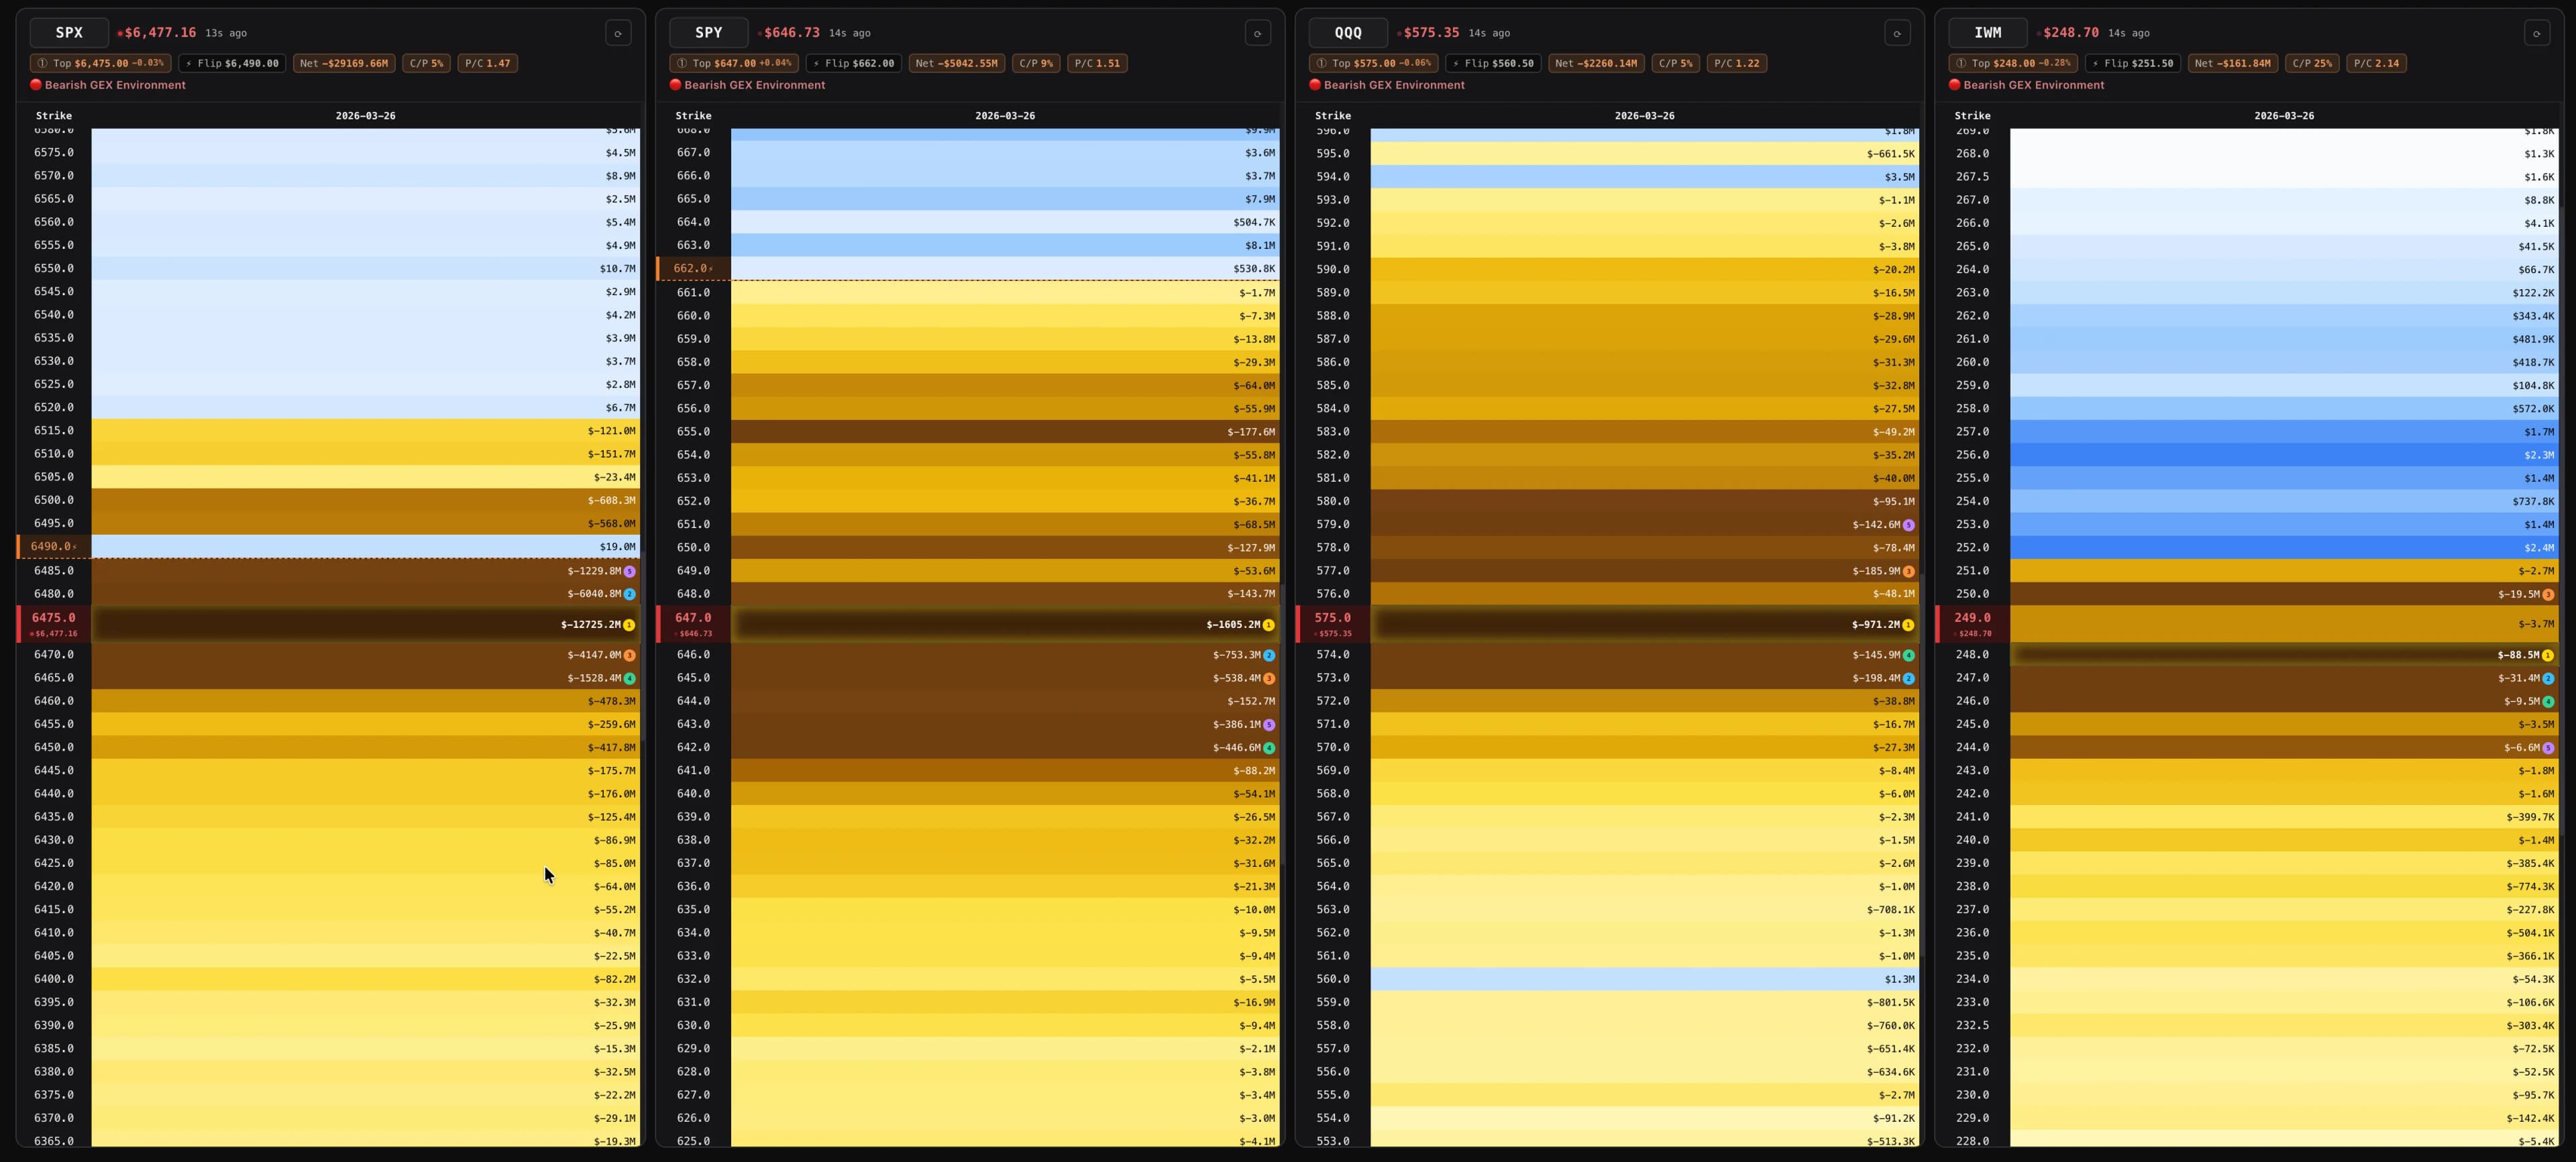The width and height of the screenshot is (2576, 1162).
Task: Click the QQQ 580.0 strike label
Action: pyautogui.click(x=1333, y=501)
